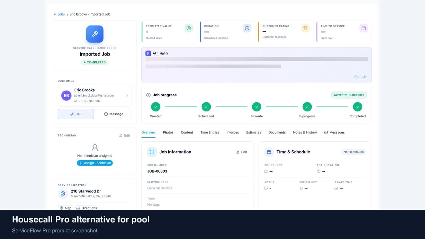Viewport: 425px width, 239px height.
Task: Click the En route step checkmark circle
Action: 257,107
